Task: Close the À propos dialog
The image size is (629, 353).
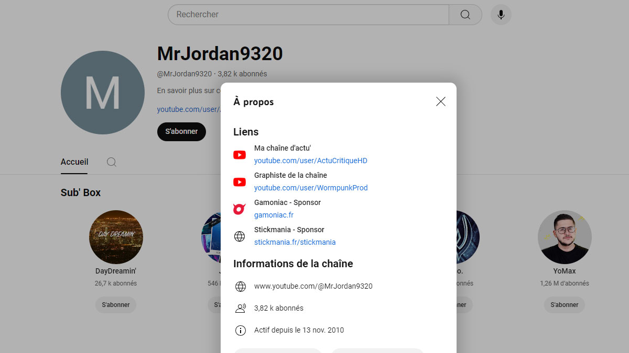Action: [440, 101]
